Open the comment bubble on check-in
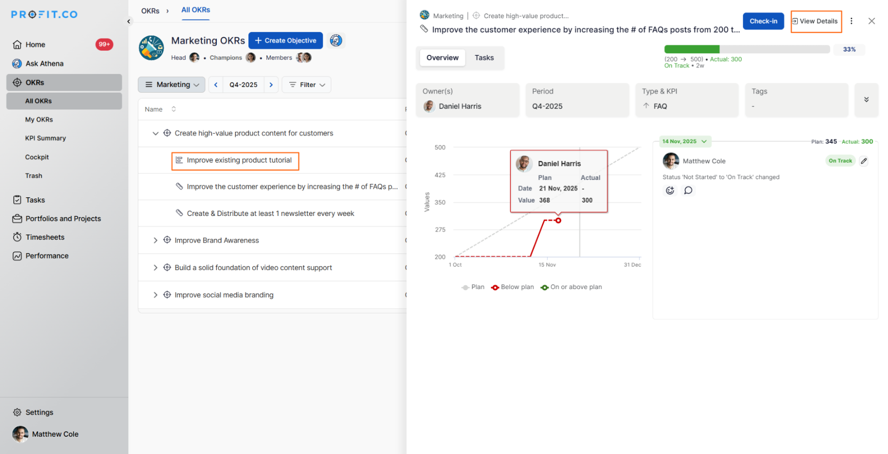This screenshot has width=888, height=454. pos(688,190)
